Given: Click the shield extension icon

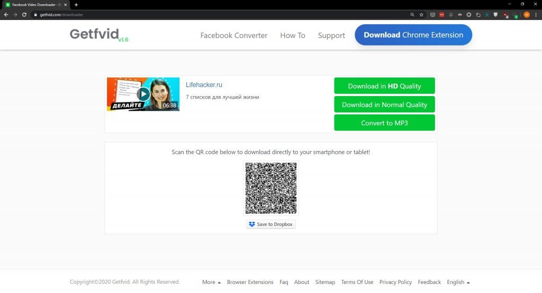Looking at the screenshot, I should pos(495,15).
